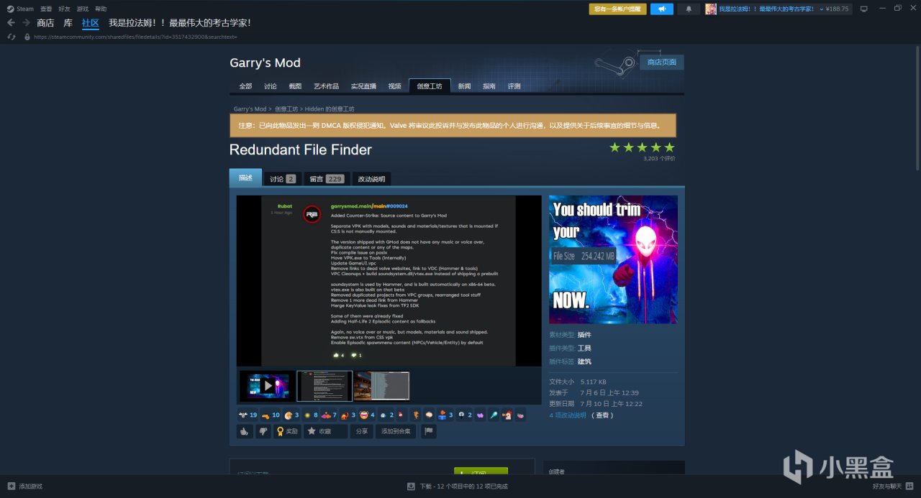Select the 全部 hub tab

(245, 86)
